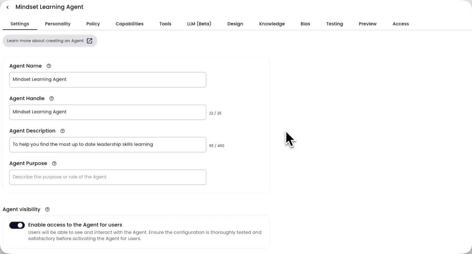Go to the Testing tab
Image resolution: width=472 pixels, height=254 pixels.
(x=334, y=24)
